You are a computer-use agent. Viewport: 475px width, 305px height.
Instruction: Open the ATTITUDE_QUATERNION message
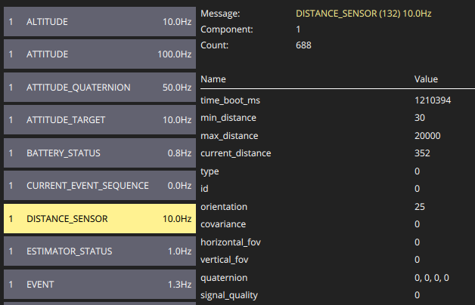coord(100,88)
